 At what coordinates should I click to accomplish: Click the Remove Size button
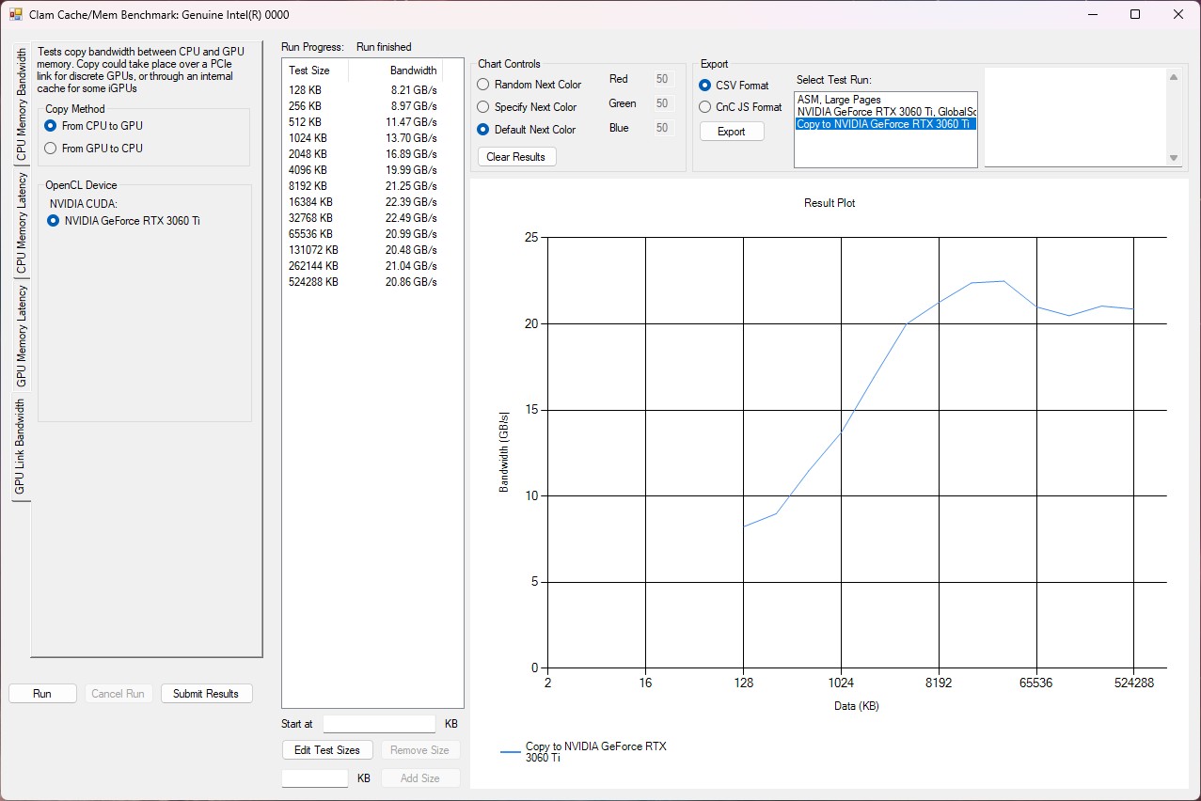tap(420, 750)
